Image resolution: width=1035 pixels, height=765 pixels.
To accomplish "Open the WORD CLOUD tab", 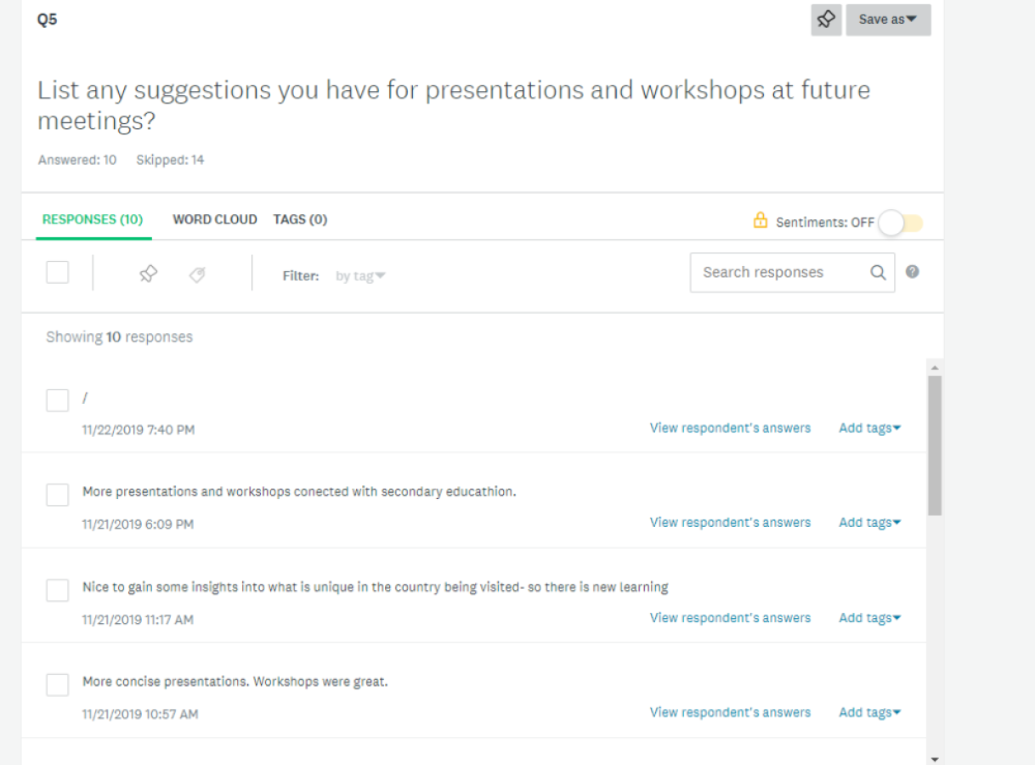I will 215,219.
